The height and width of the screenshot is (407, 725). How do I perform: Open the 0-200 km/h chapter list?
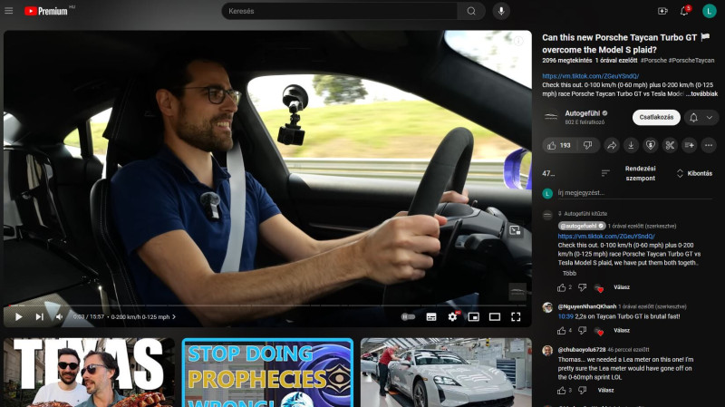point(143,317)
